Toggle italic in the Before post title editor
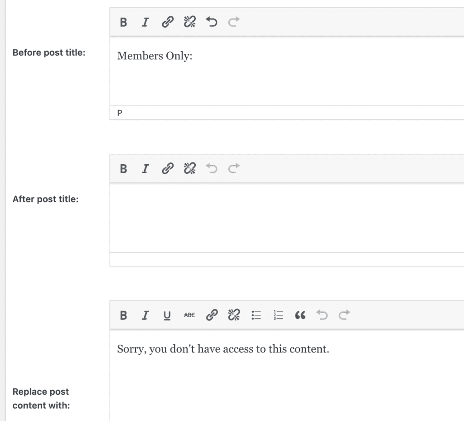Screen dimensions: 464x421 click(145, 21)
